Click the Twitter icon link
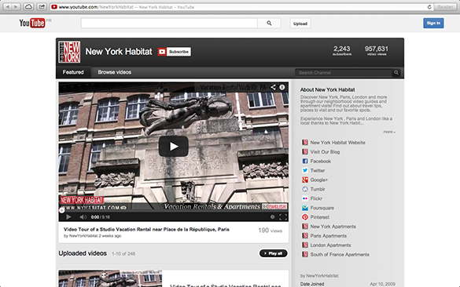Image resolution: width=460 pixels, height=287 pixels. point(305,171)
